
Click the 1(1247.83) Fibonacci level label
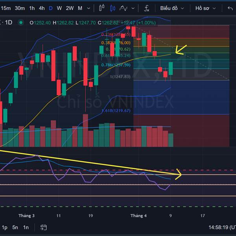tap(120, 77)
